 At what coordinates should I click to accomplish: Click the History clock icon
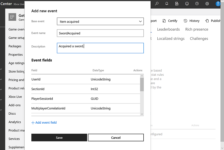point(185,21)
